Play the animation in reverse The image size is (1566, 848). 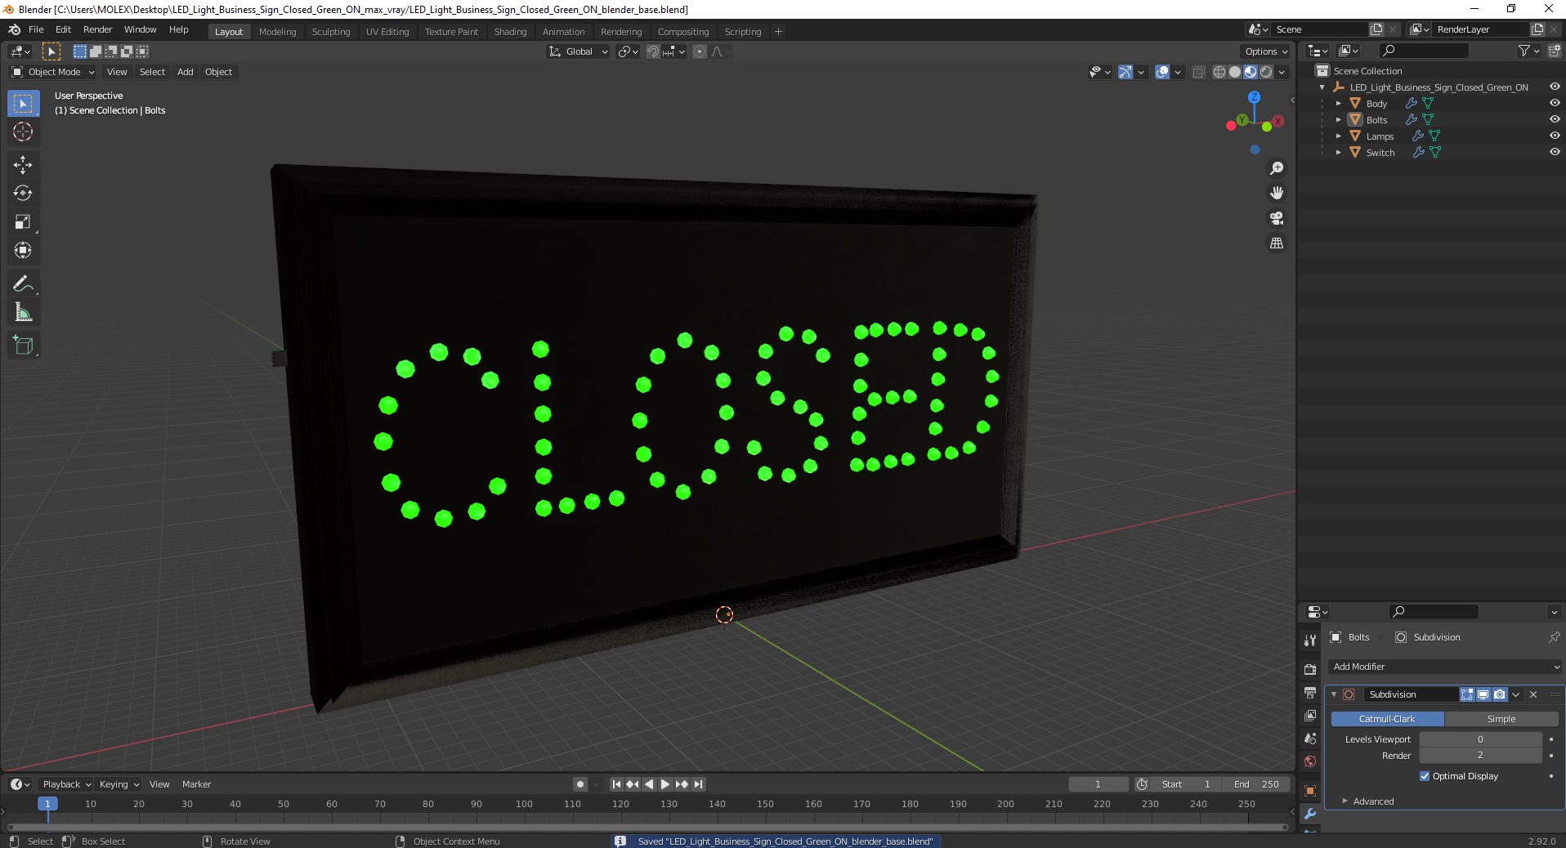pos(649,784)
